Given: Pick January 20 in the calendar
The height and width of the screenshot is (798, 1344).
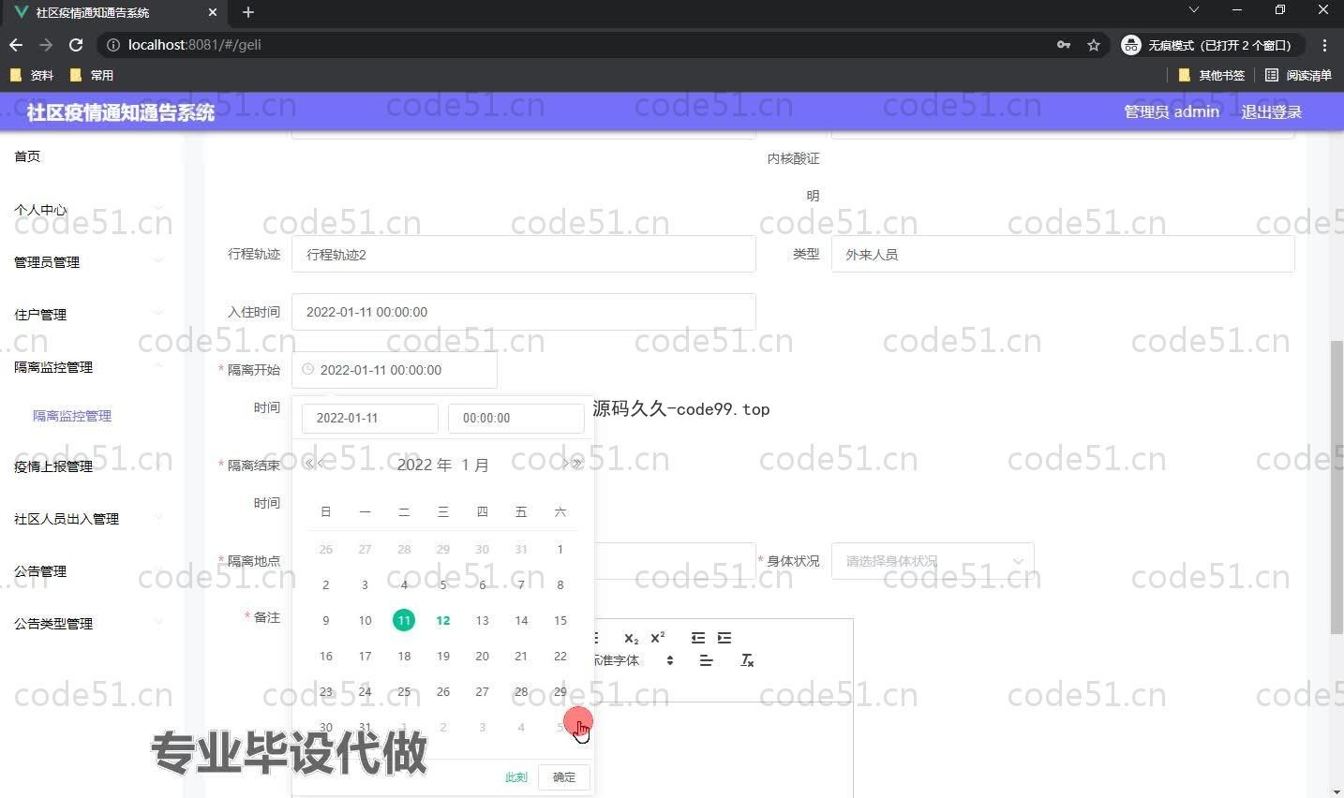Looking at the screenshot, I should (x=482, y=656).
